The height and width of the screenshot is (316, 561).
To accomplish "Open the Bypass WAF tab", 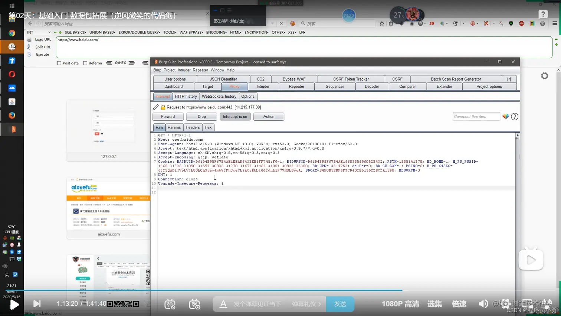I will click(294, 79).
